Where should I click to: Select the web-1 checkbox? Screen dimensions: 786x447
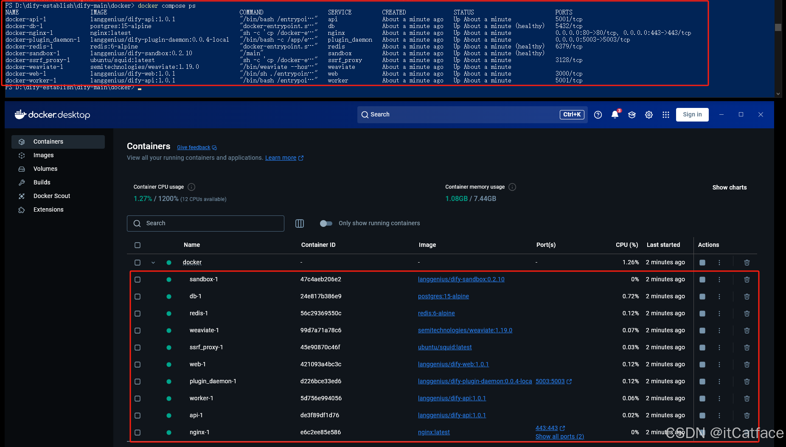point(138,365)
